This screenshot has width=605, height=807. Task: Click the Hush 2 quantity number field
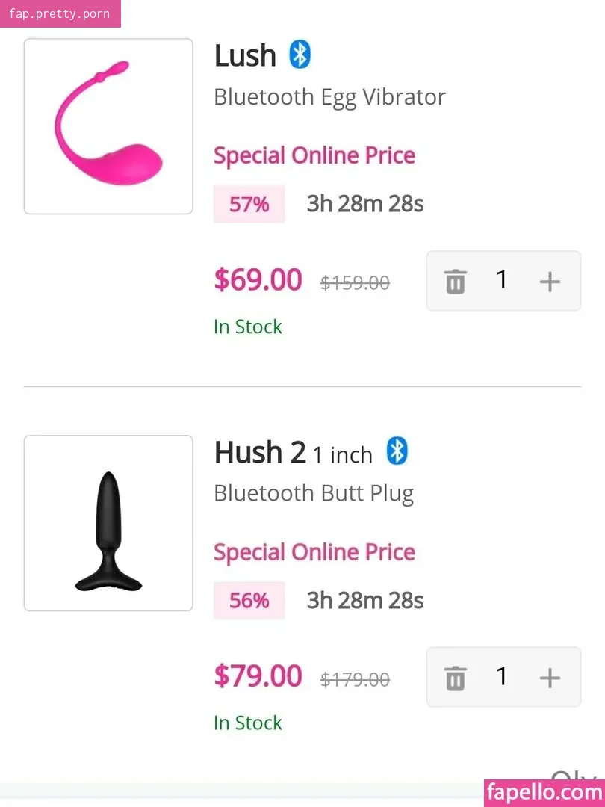click(x=502, y=676)
